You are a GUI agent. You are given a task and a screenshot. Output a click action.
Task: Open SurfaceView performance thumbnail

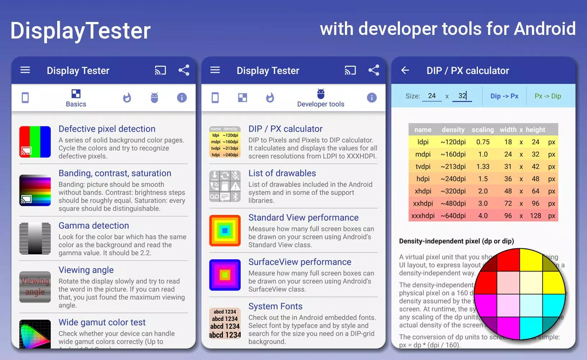[x=225, y=275]
